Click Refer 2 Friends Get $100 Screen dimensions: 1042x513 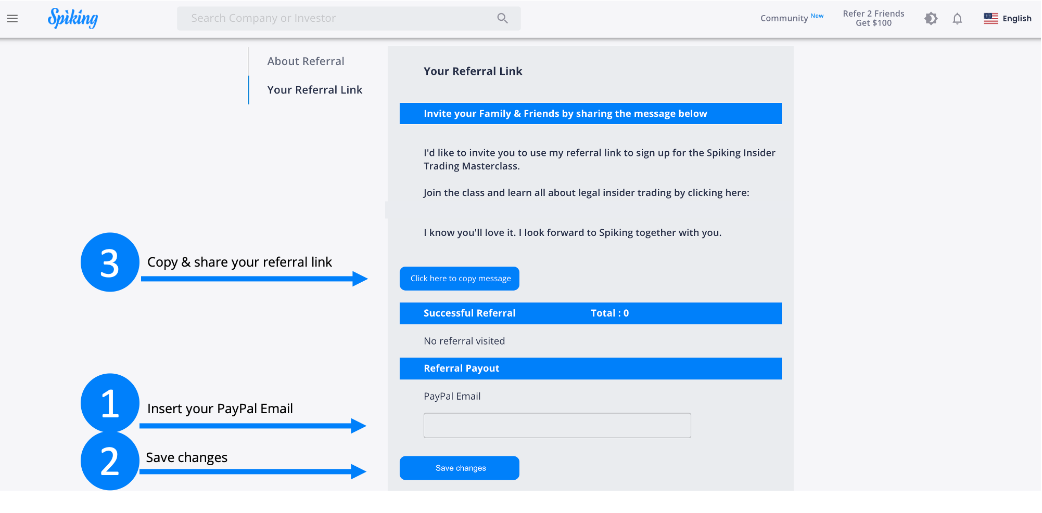873,18
